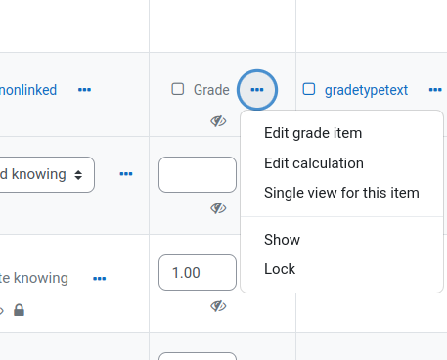Open actions menu beside nonlinked item
447x360 pixels.
[84, 90]
